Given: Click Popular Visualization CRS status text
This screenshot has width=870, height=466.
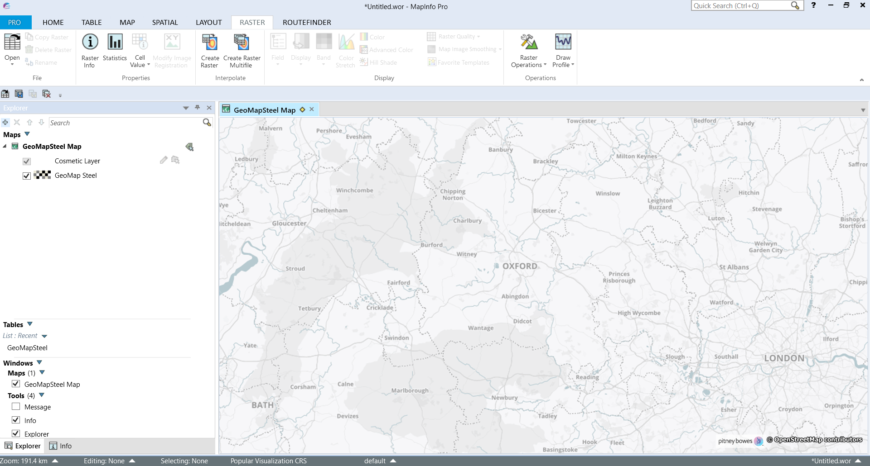Looking at the screenshot, I should pyautogui.click(x=268, y=461).
